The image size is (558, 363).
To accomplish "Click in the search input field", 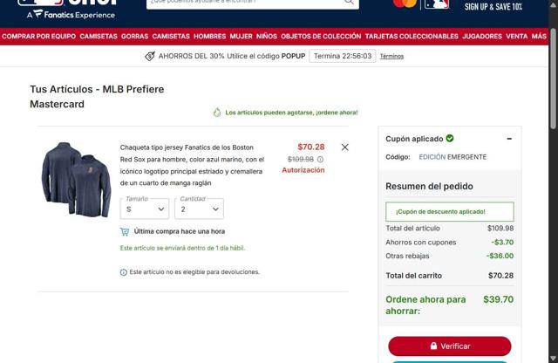I will coord(246,3).
